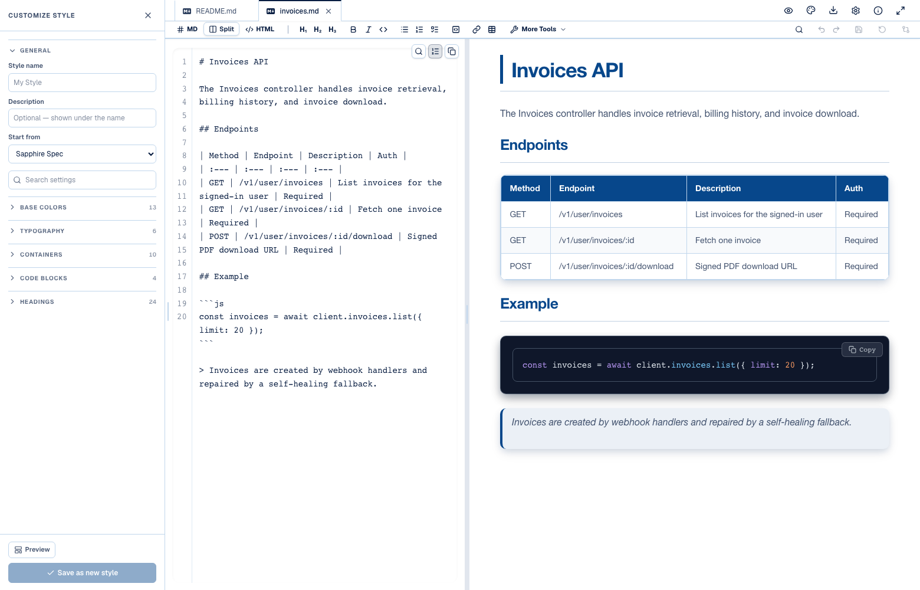Expand the Headings section
Image resolution: width=920 pixels, height=590 pixels.
click(x=82, y=302)
